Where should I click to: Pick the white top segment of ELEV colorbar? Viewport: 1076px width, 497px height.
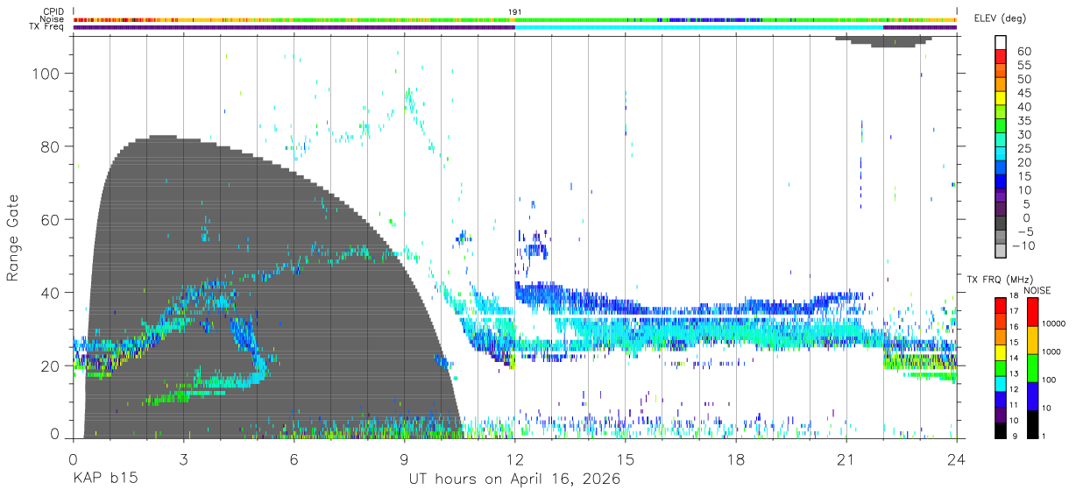pyautogui.click(x=1001, y=42)
